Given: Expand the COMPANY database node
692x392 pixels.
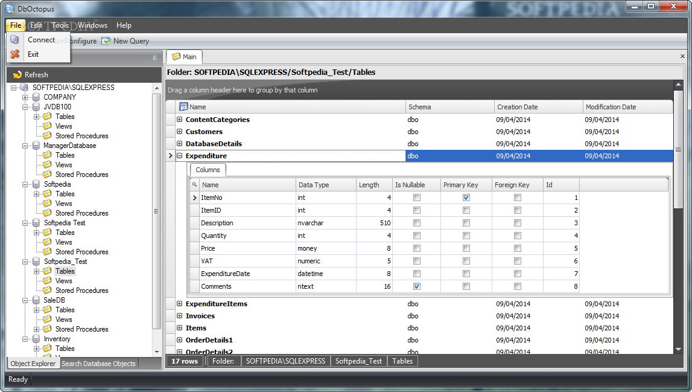Looking at the screenshot, I should (x=25, y=97).
